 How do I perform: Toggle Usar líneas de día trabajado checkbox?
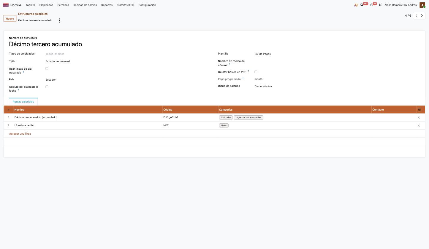click(47, 68)
